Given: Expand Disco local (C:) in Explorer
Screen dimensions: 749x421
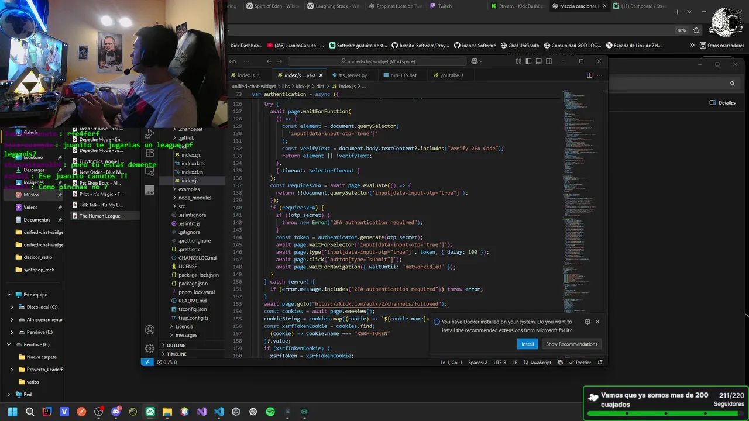Looking at the screenshot, I should [x=12, y=307].
